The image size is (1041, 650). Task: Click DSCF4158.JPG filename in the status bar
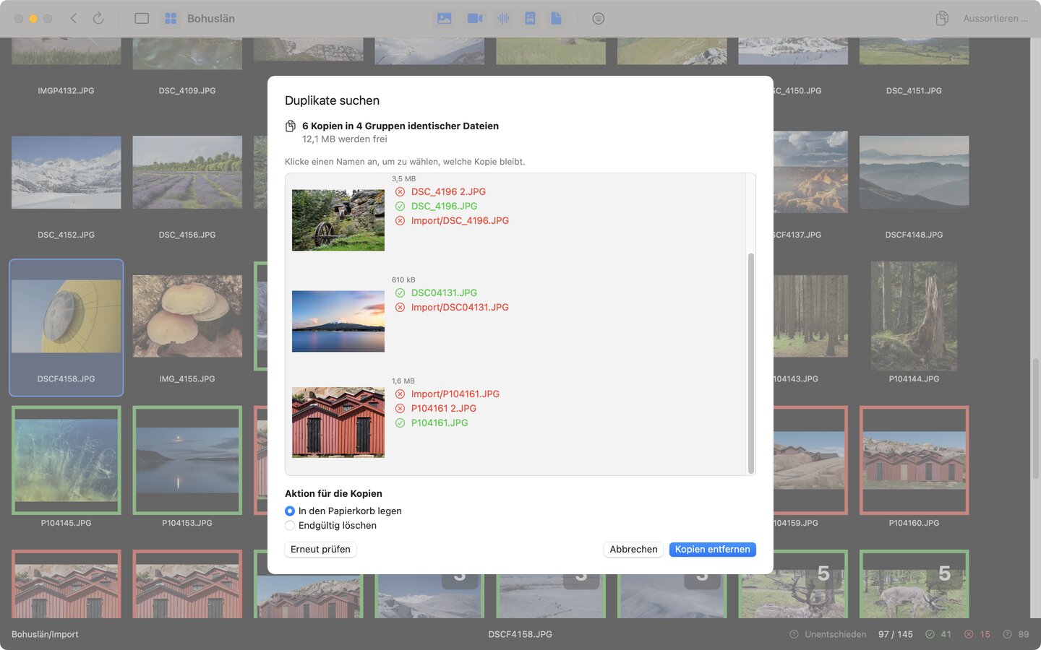(x=520, y=634)
